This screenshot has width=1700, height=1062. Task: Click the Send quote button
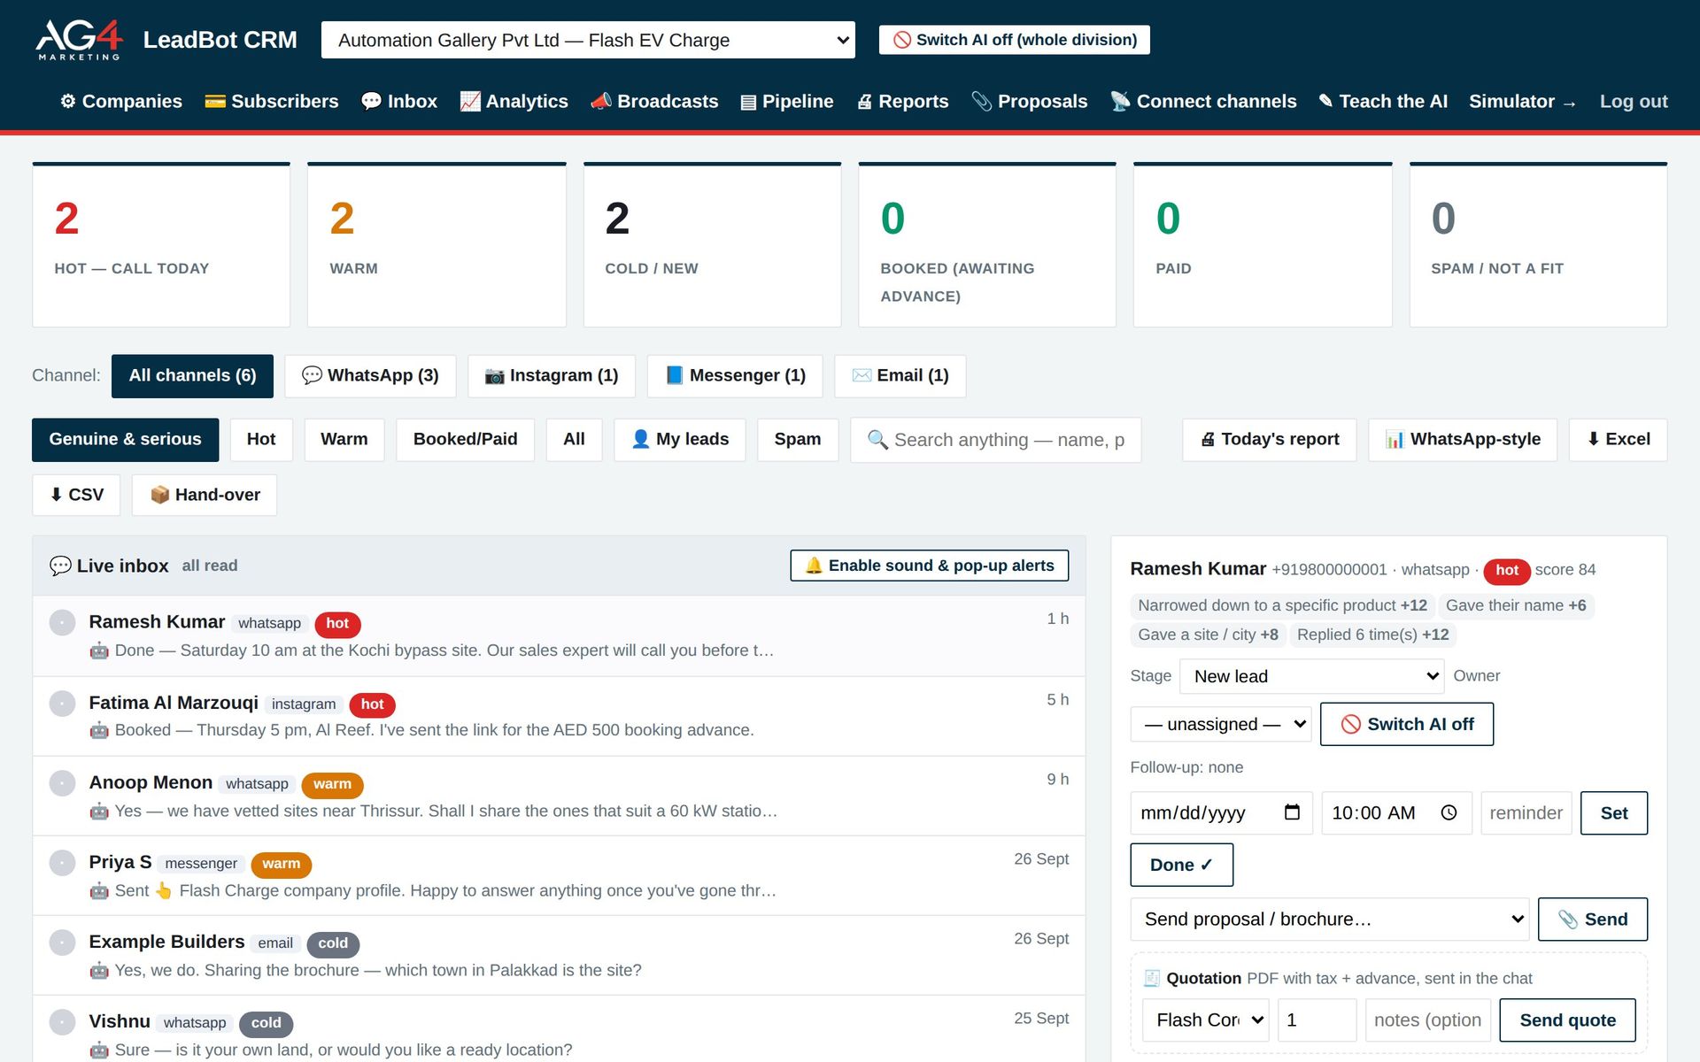click(x=1567, y=1020)
